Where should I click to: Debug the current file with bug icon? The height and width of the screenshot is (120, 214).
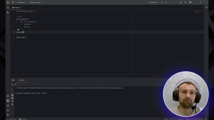tap(166, 2)
